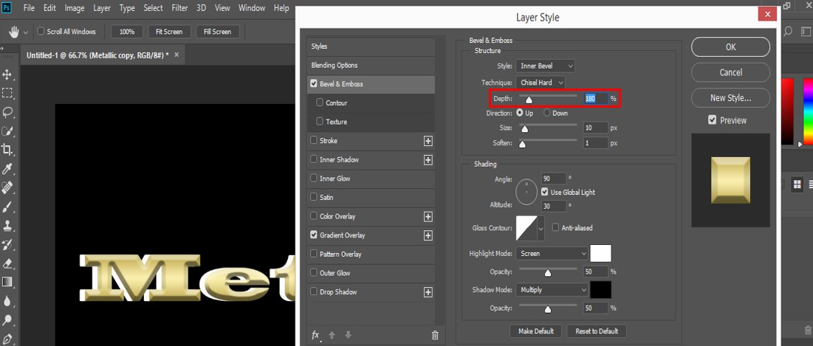The image size is (813, 346).
Task: Select the Lasso tool
Action: point(7,112)
